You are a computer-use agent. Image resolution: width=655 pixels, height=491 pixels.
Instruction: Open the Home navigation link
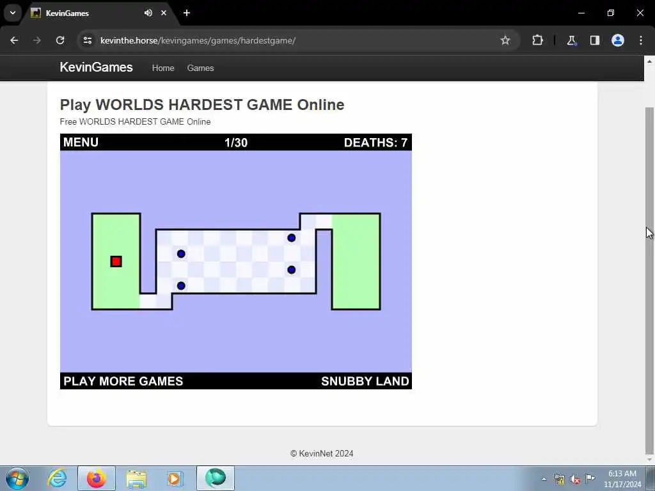pos(163,68)
